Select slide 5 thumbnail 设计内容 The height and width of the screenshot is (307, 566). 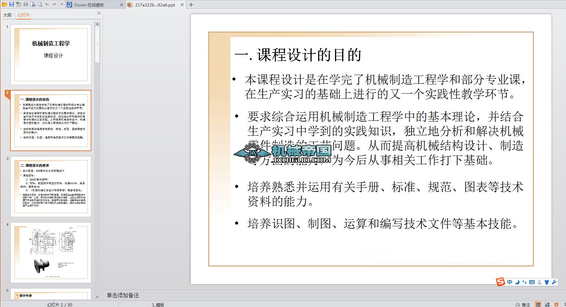(51, 294)
